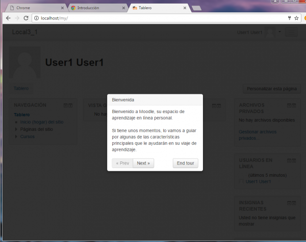Hide the Insignias recientes block
Screen dimensions: 306x242
tap(289, 203)
